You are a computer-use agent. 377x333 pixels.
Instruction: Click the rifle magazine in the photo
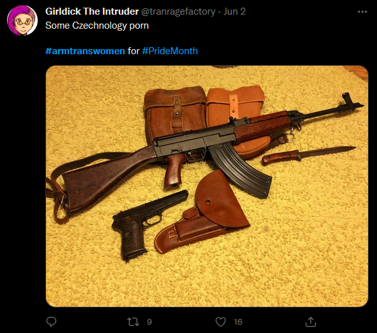[x=240, y=170]
